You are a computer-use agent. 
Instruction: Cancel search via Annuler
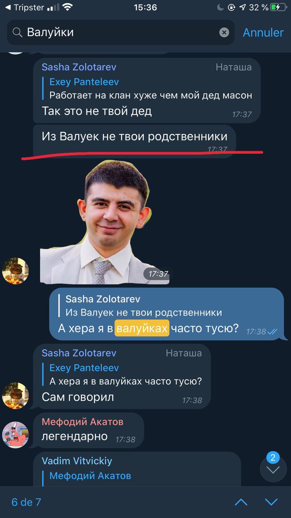pos(263,32)
